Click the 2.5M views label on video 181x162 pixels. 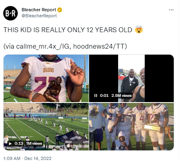tap(121, 95)
